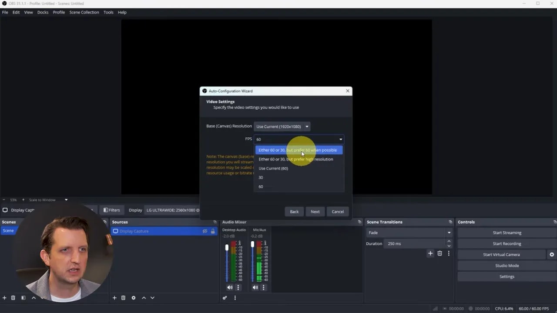
Task: Move Display Capture up with the arrow icon
Action: point(144,298)
